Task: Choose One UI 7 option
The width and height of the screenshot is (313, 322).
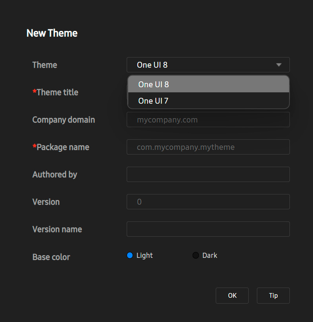Action: click(208, 101)
